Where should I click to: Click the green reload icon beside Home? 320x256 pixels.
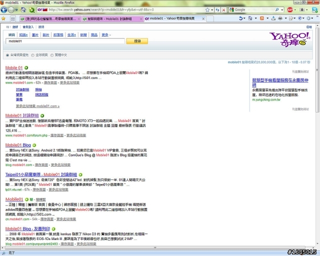click(x=31, y=9)
